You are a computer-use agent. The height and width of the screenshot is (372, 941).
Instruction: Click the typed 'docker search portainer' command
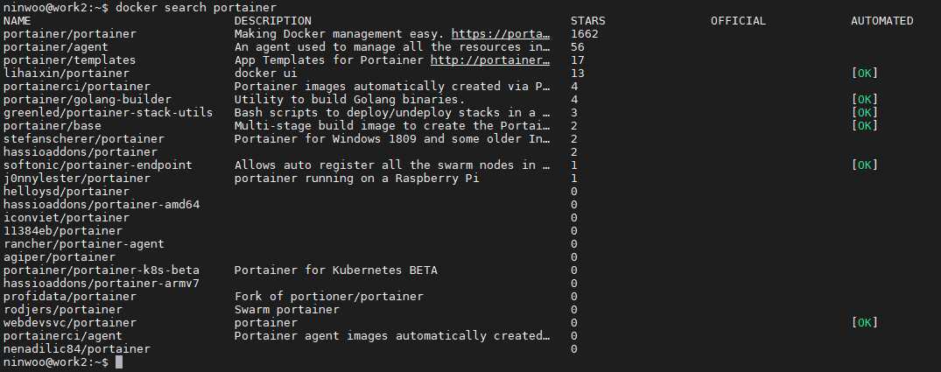pyautogui.click(x=196, y=8)
